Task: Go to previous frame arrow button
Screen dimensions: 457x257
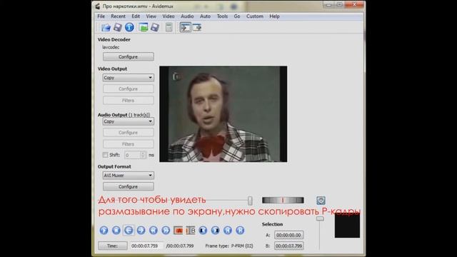Action: [129, 231]
